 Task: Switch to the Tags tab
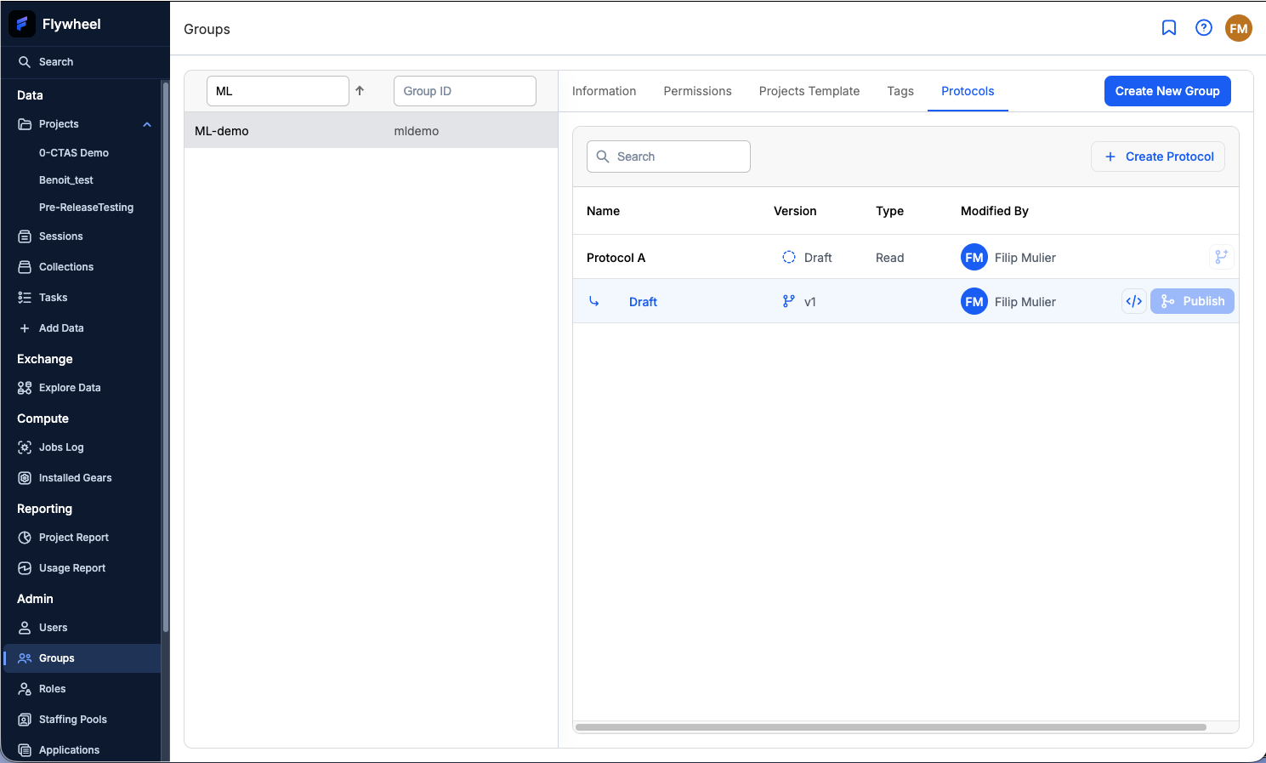point(900,91)
